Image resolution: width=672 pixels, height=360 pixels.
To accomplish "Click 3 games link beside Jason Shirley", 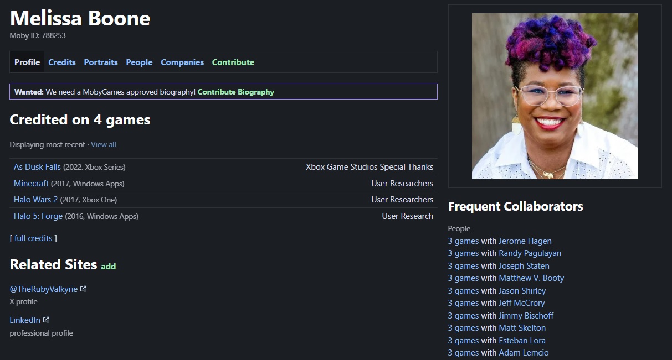I will [463, 291].
